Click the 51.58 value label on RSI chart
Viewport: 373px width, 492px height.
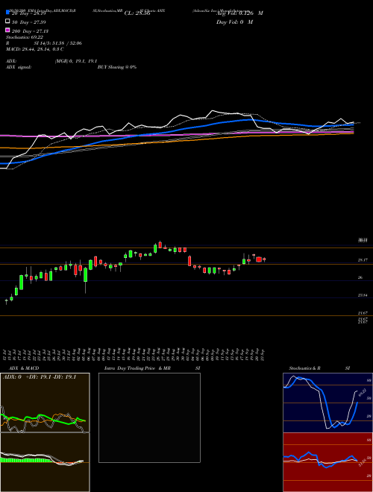tap(363, 462)
